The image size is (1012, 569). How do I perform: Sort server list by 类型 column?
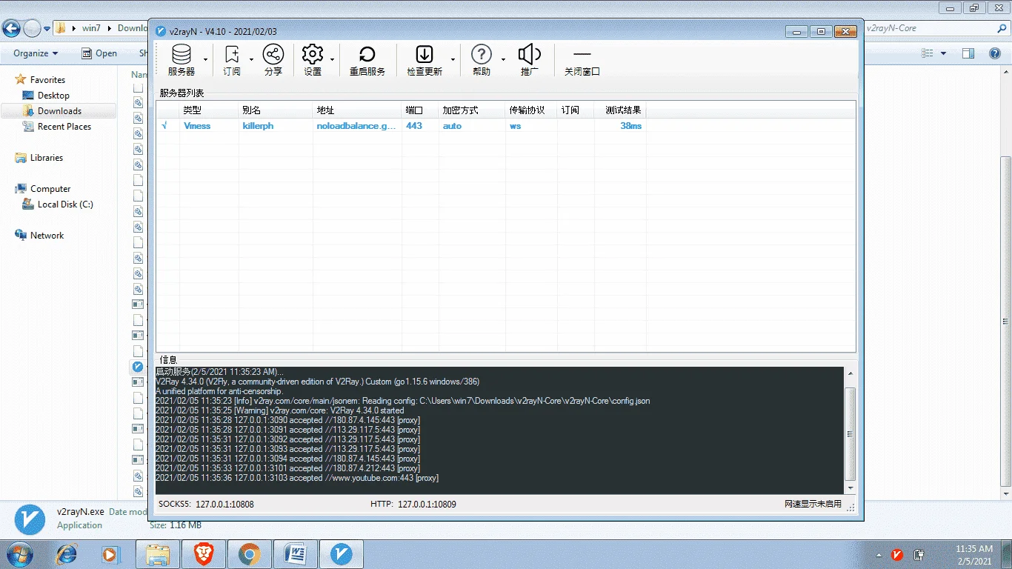coord(209,110)
